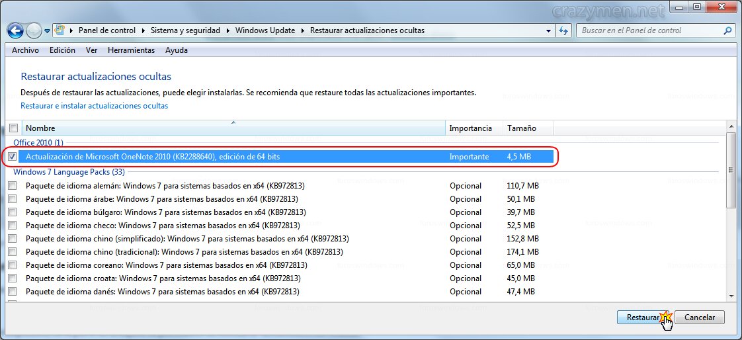
Task: Click the Control Panel icon in address bar
Action: click(59, 30)
